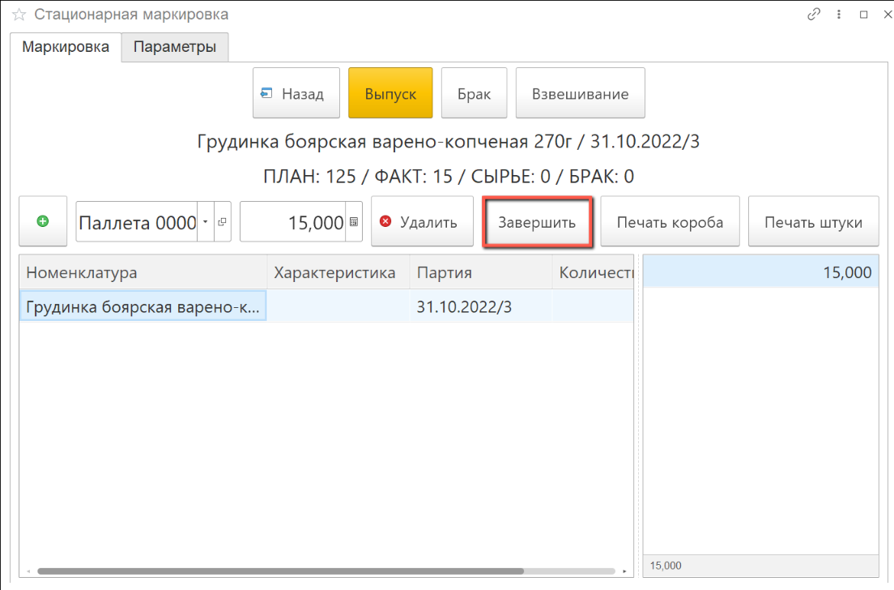Activate the Выпуск mode button
894x590 pixels.
point(390,94)
